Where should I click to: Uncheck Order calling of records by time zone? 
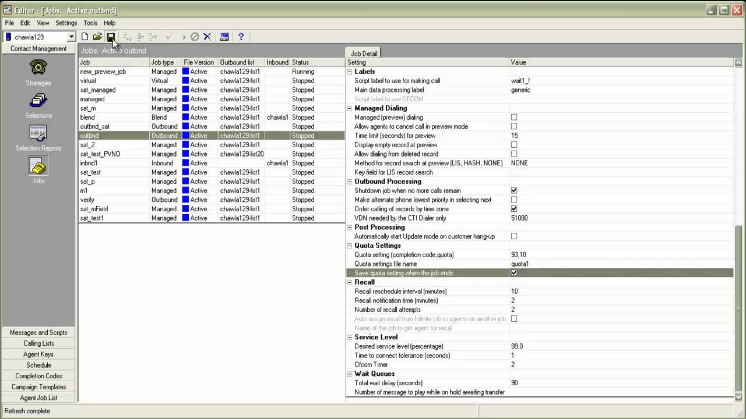[x=514, y=209]
